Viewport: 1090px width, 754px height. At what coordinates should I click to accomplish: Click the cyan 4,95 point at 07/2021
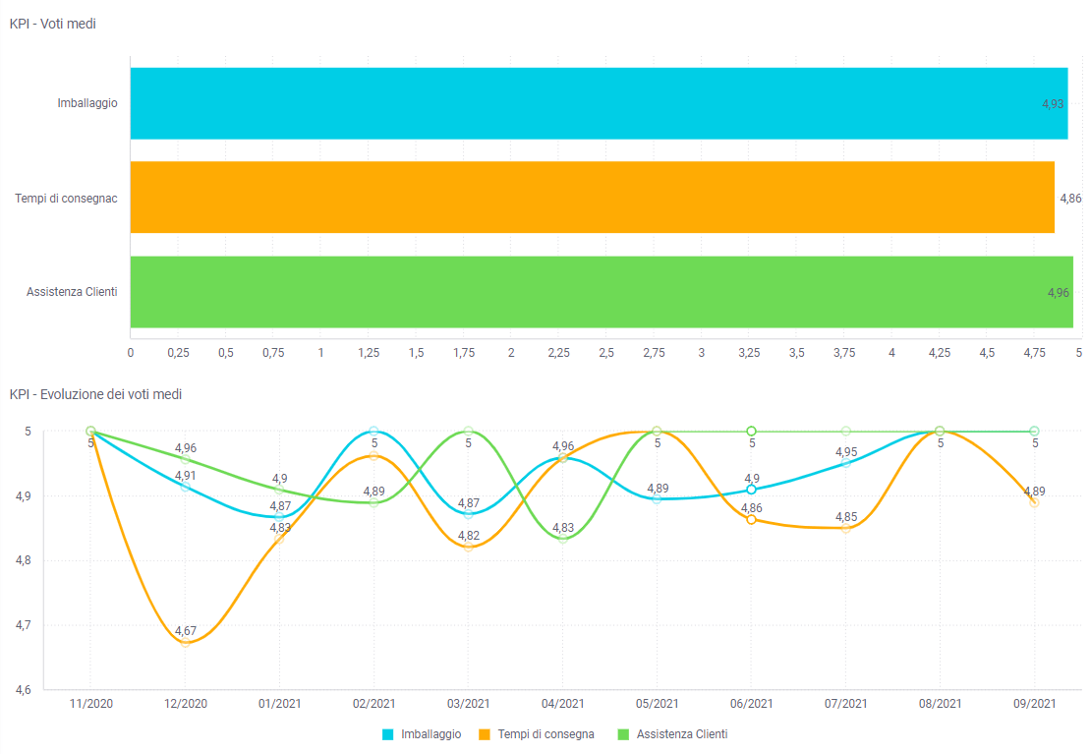coord(846,462)
